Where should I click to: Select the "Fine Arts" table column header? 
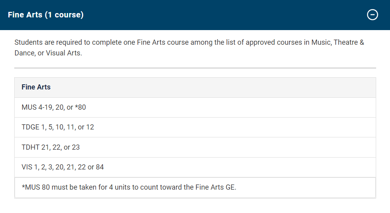coord(36,87)
